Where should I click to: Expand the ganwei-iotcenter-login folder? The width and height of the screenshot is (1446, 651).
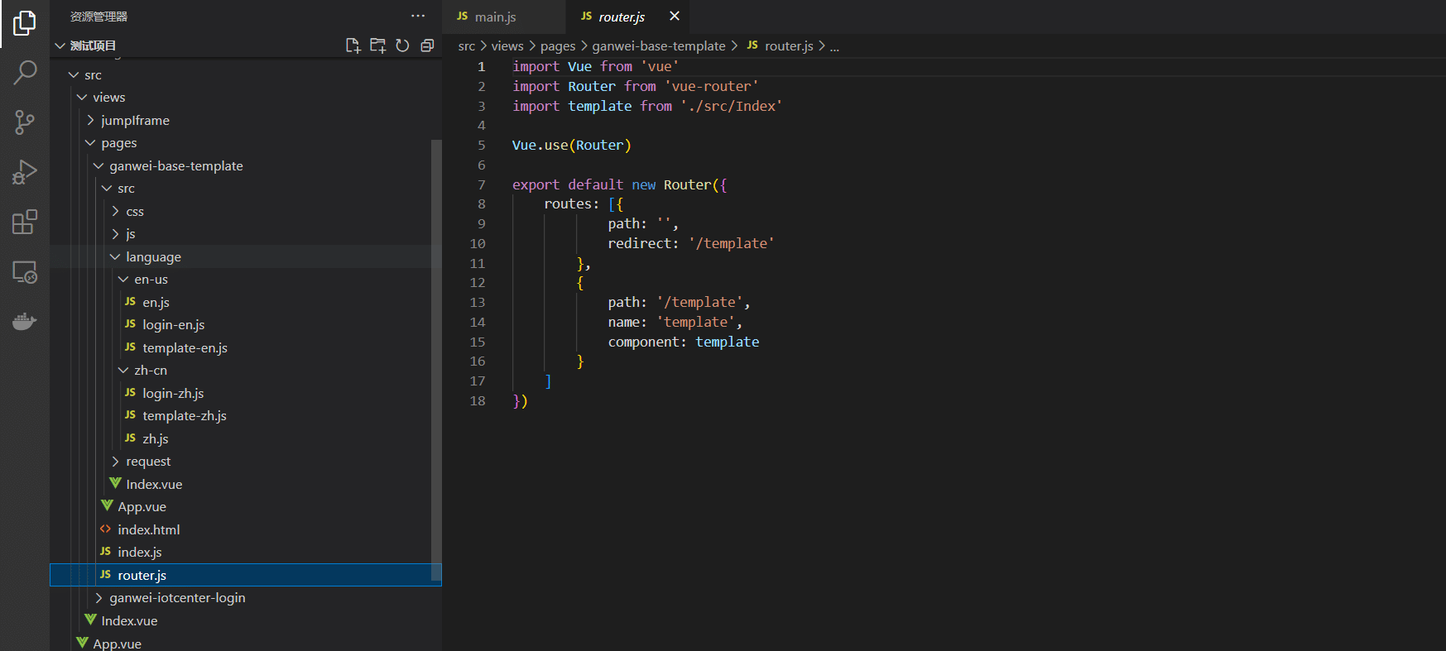click(x=177, y=597)
